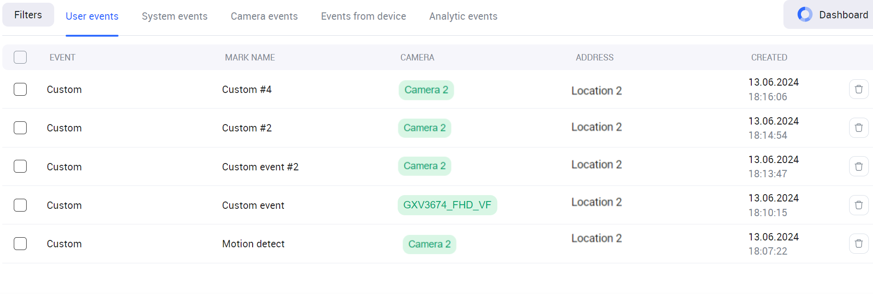This screenshot has width=873, height=294.
Task: Delete the Custom event #2 entry
Action: (x=858, y=166)
